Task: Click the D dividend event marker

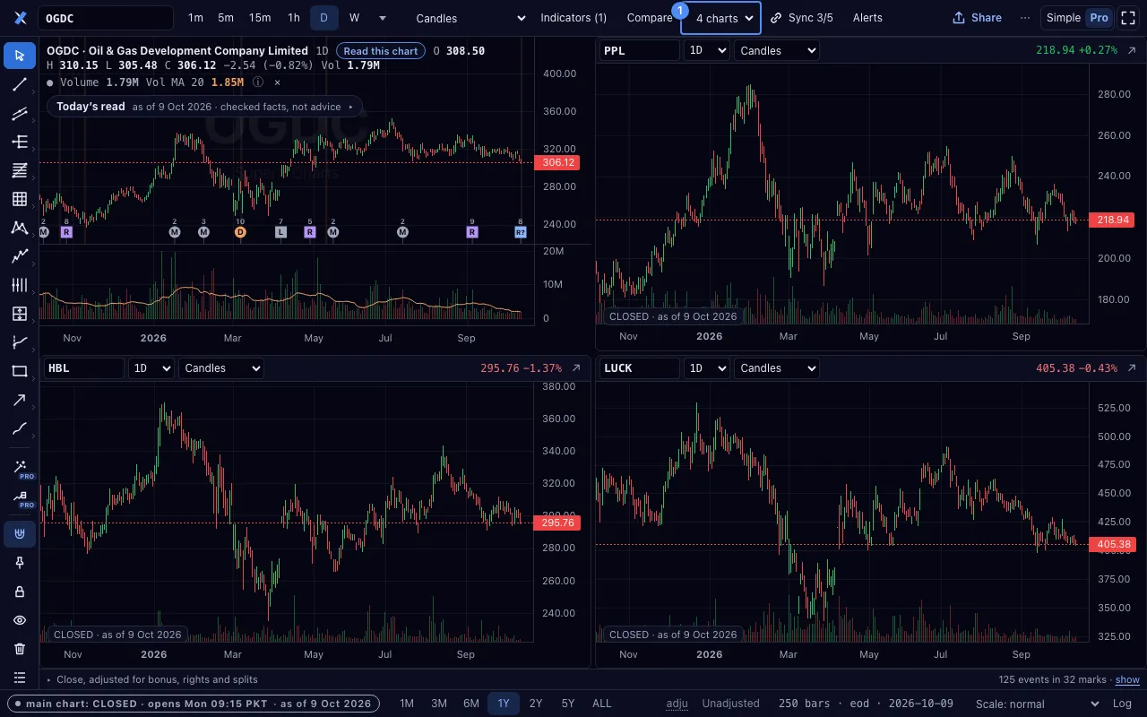Action: [x=239, y=232]
